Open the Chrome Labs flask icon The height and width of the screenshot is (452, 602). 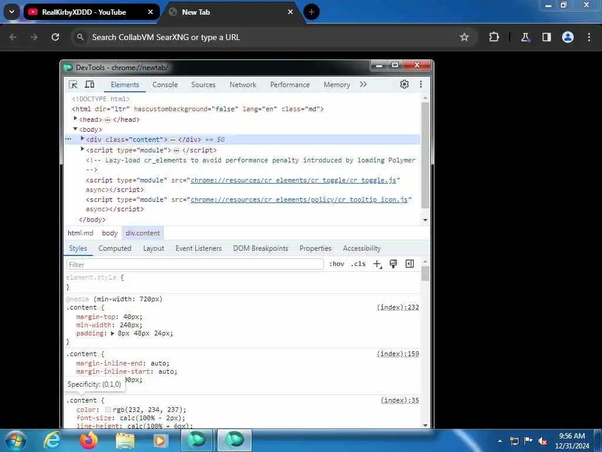coord(525,37)
